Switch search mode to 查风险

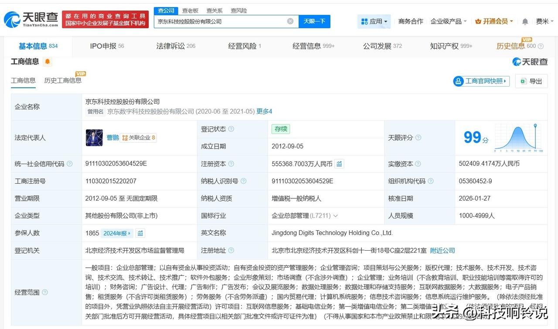point(238,10)
